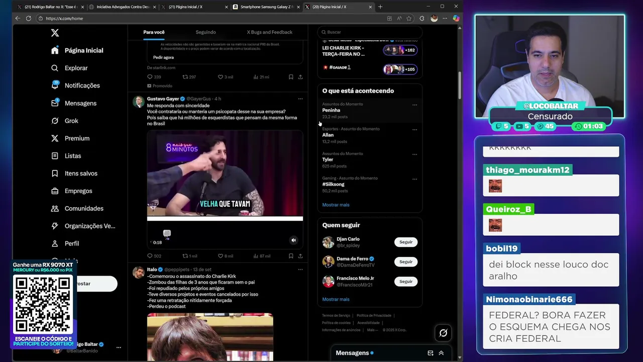Viewport: 643px width, 362px height.
Task: Reply to Gustavo Gayer's post (502)
Action: tap(154, 256)
